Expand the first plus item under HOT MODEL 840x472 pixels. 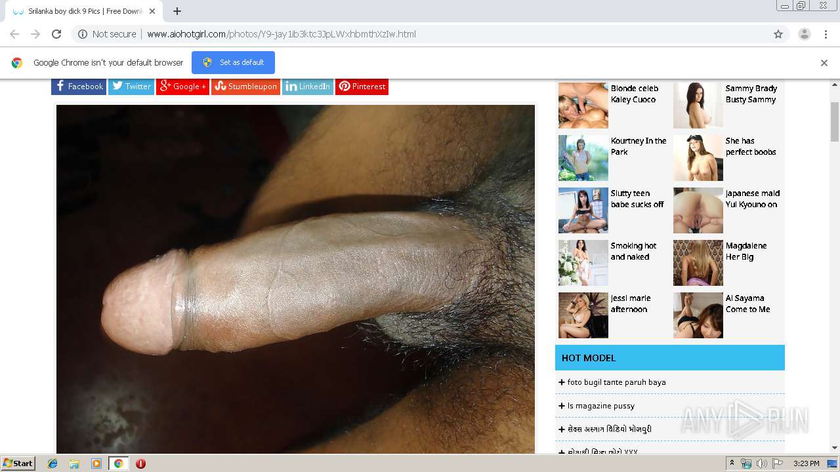(x=562, y=382)
